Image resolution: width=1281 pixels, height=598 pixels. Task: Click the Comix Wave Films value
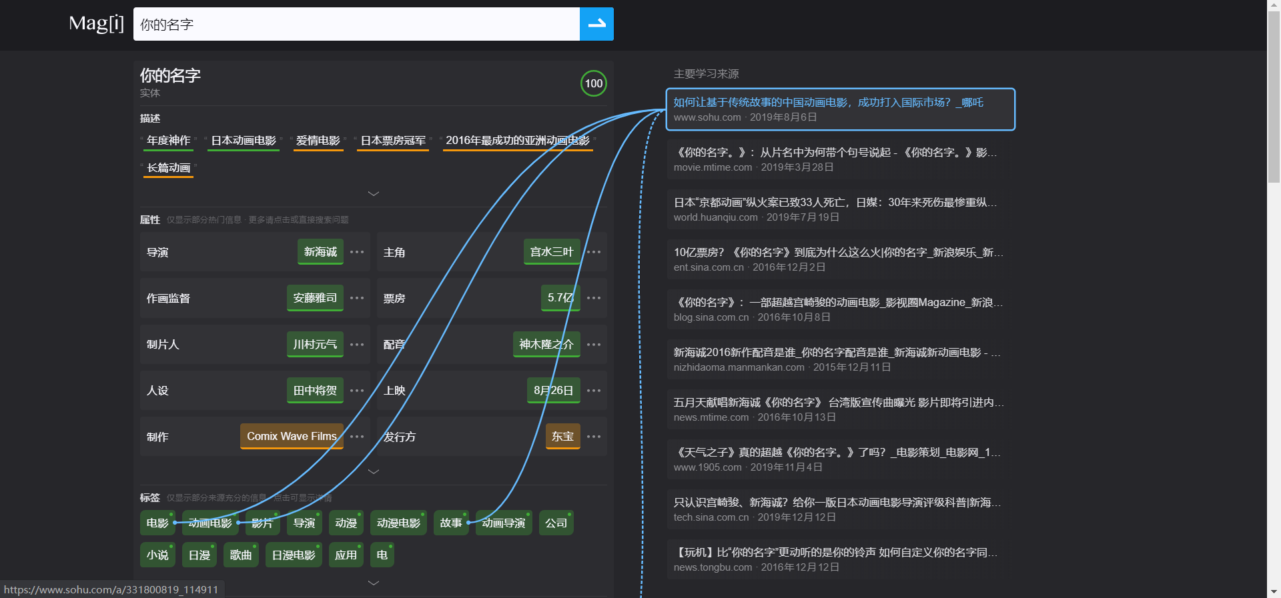click(x=292, y=437)
